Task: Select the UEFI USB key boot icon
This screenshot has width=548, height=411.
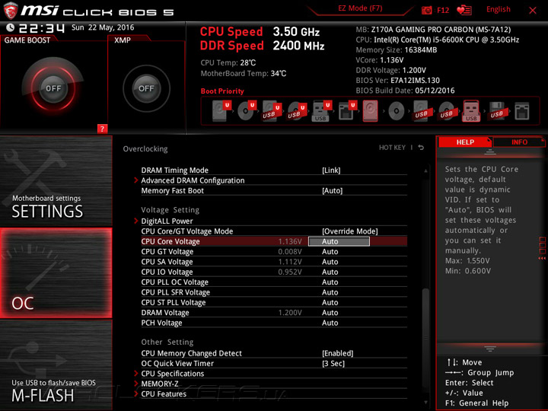Action: point(321,111)
